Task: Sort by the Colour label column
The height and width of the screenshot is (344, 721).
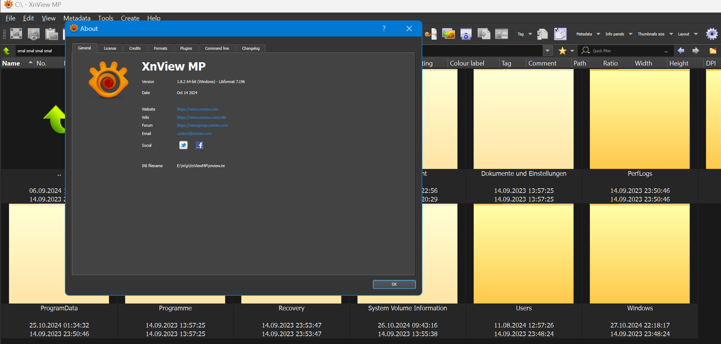Action: [x=473, y=63]
